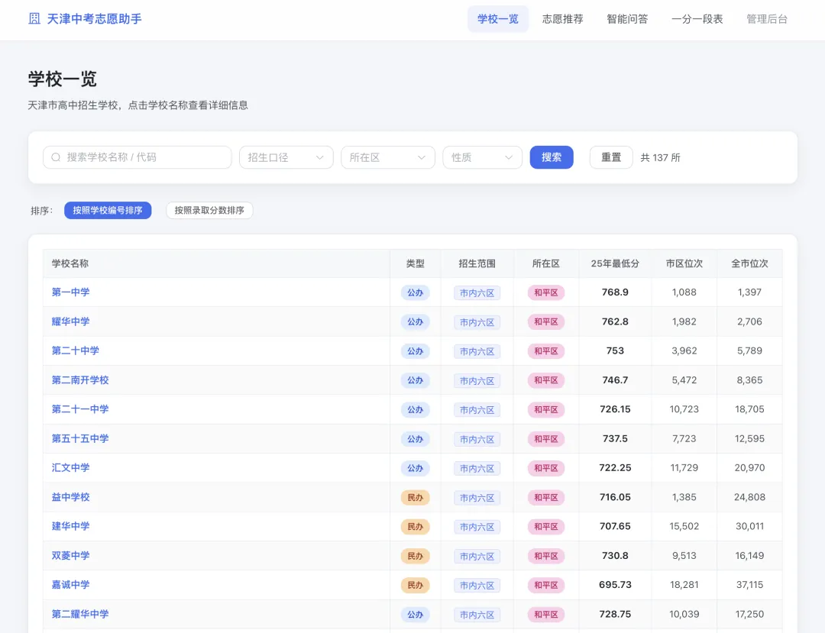Click the 天津中考志愿助手 title link
The height and width of the screenshot is (633, 825).
[94, 19]
